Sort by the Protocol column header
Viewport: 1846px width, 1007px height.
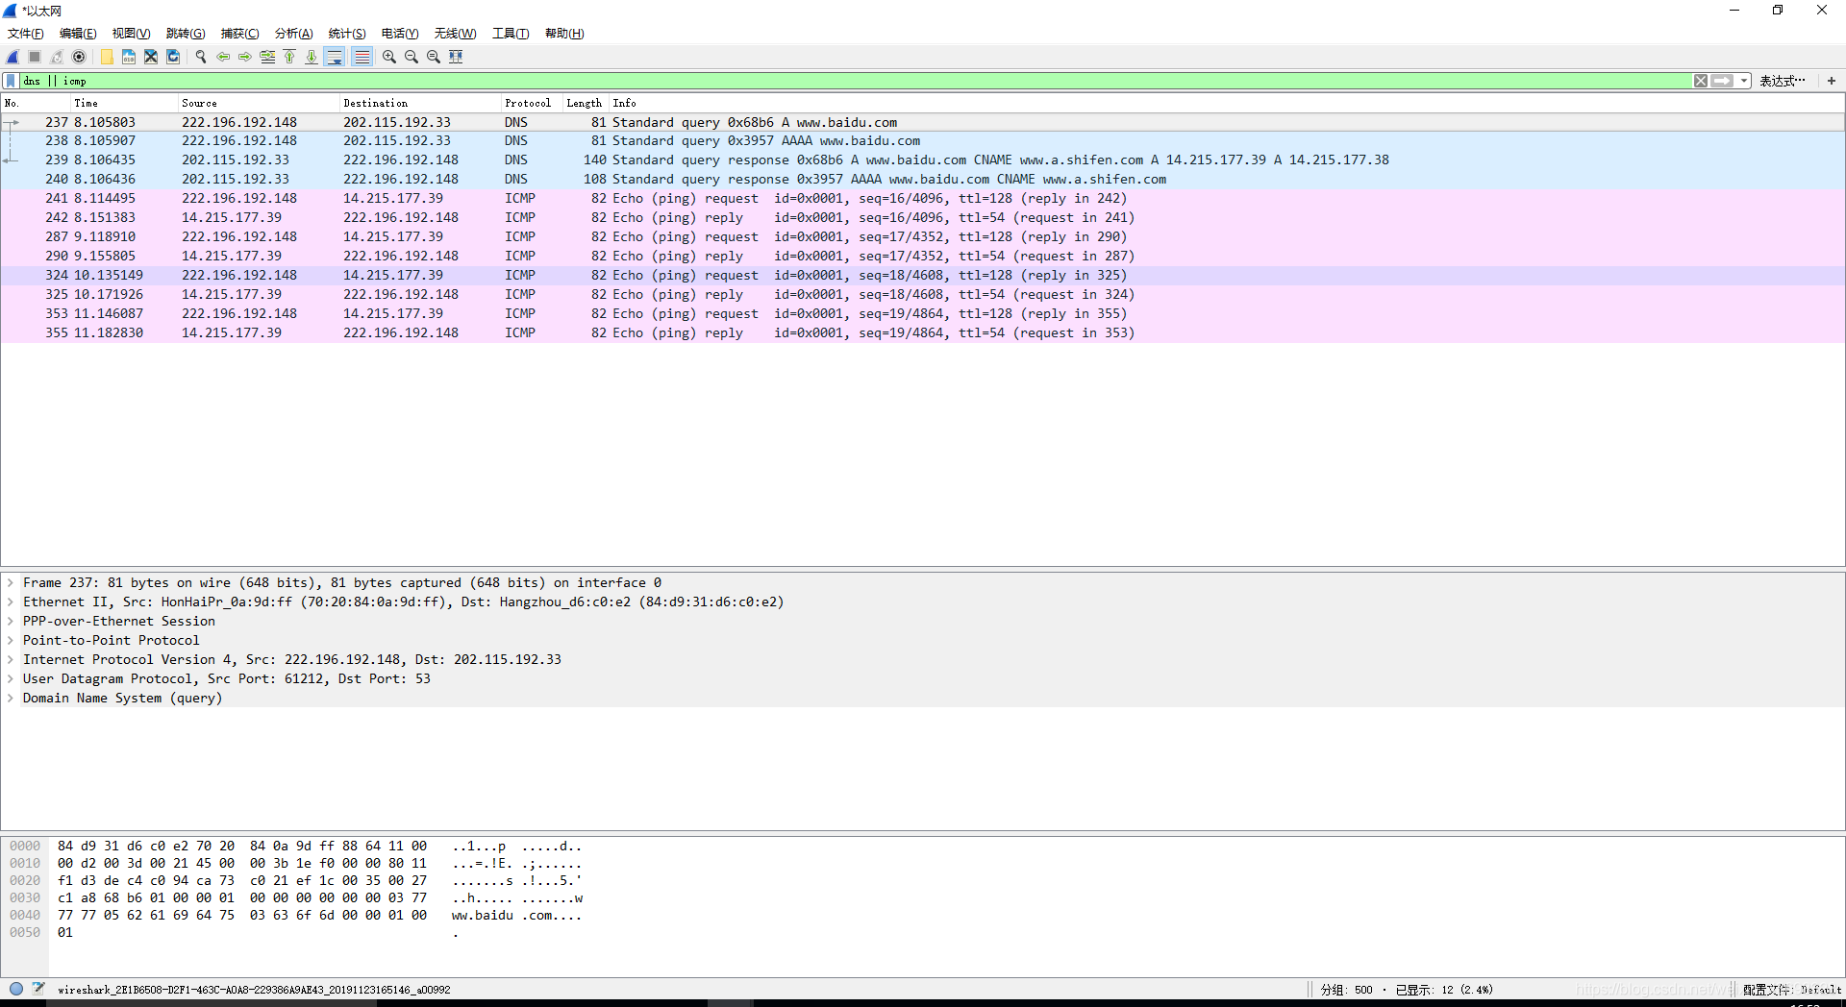[x=532, y=103]
